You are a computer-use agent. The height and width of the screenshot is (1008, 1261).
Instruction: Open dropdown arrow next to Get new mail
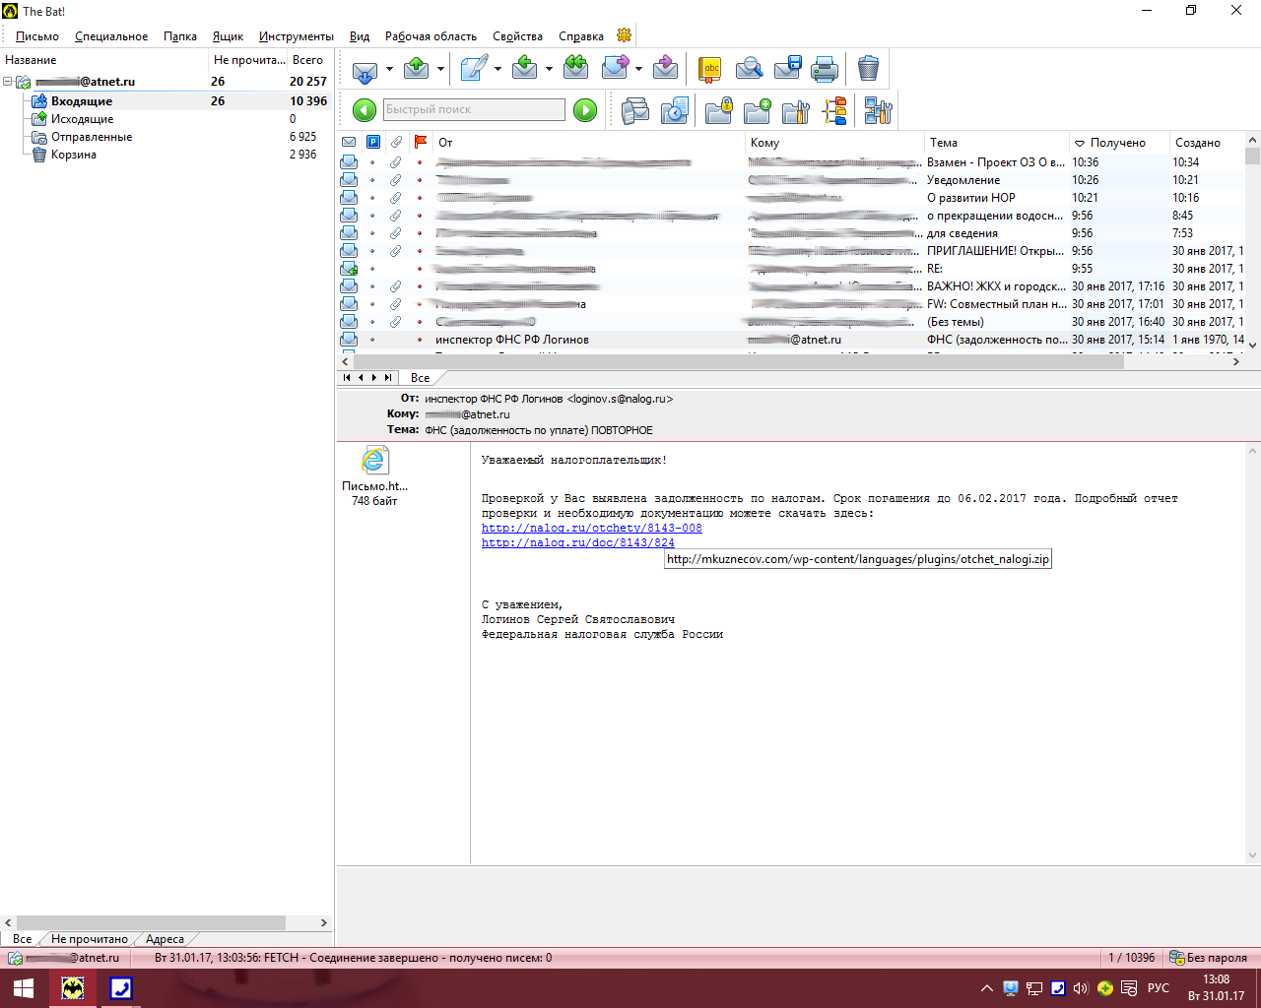tap(389, 69)
